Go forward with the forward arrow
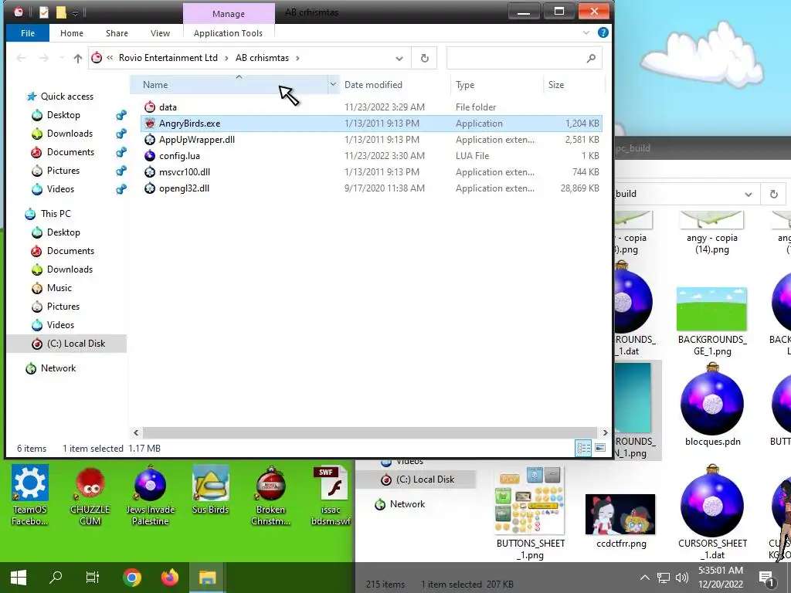Screen dimensions: 791x593 44,58
